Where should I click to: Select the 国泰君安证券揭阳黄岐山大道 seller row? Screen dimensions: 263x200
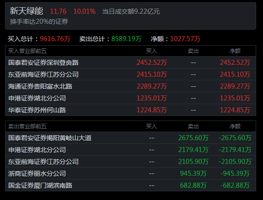point(131,138)
